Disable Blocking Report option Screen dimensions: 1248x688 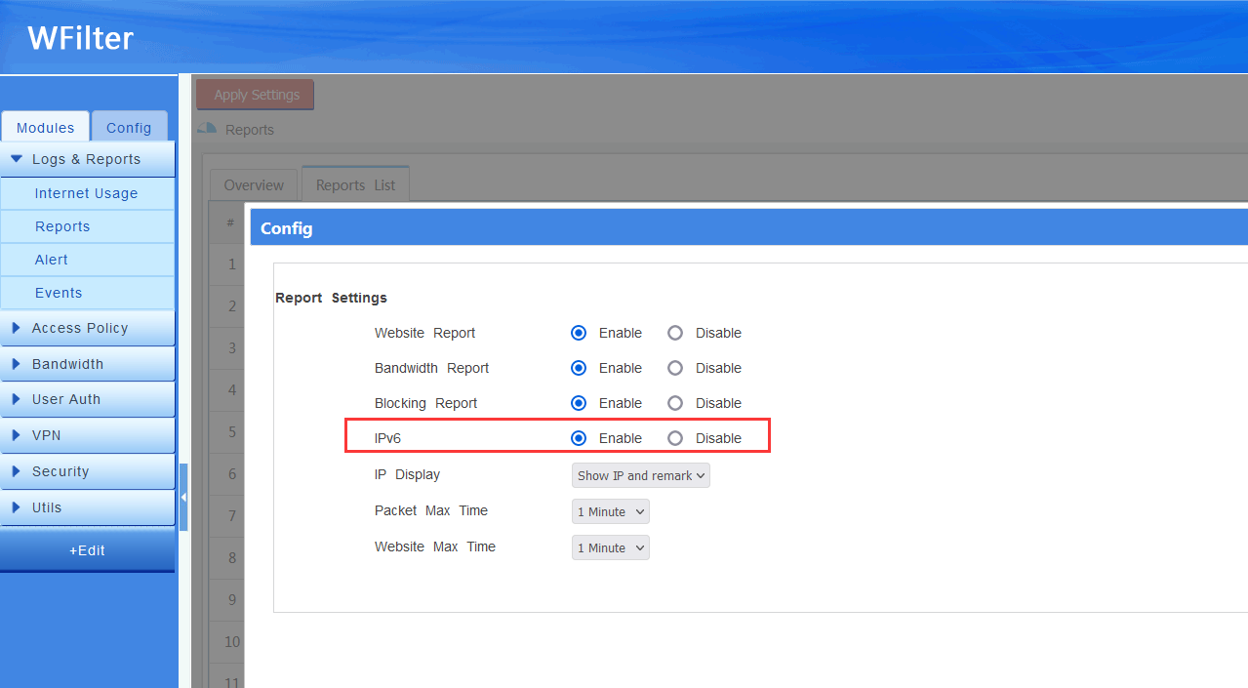coord(675,403)
